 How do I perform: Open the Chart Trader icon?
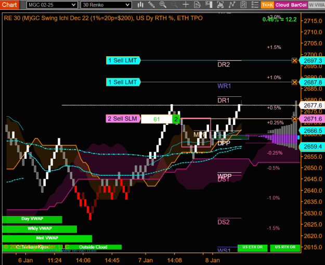pyautogui.click(x=209, y=5)
